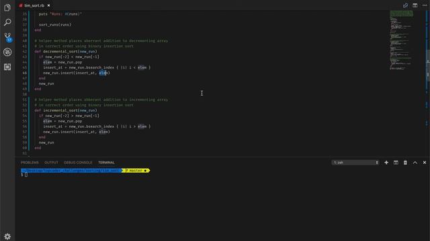Viewport: 430px width, 241px height.
Task: Switch to the Debug Console tab
Action: 78,163
